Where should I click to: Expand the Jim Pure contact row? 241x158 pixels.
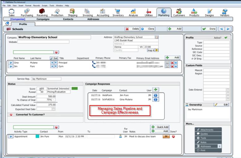tap(11, 66)
